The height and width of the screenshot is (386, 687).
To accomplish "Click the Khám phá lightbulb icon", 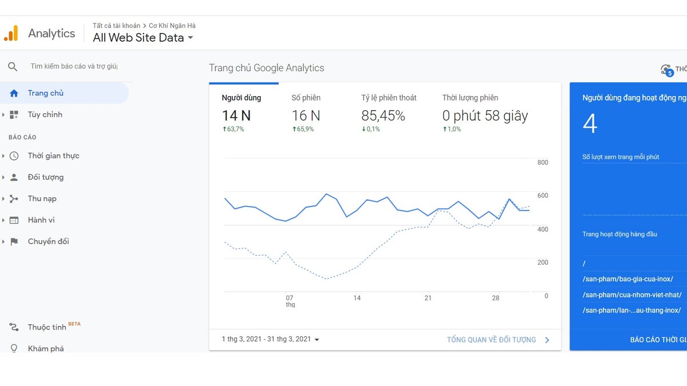I will [14, 348].
